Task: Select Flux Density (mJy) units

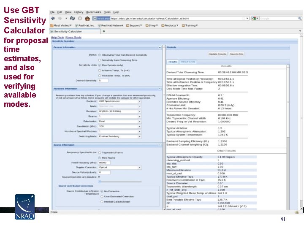Action: point(100,65)
